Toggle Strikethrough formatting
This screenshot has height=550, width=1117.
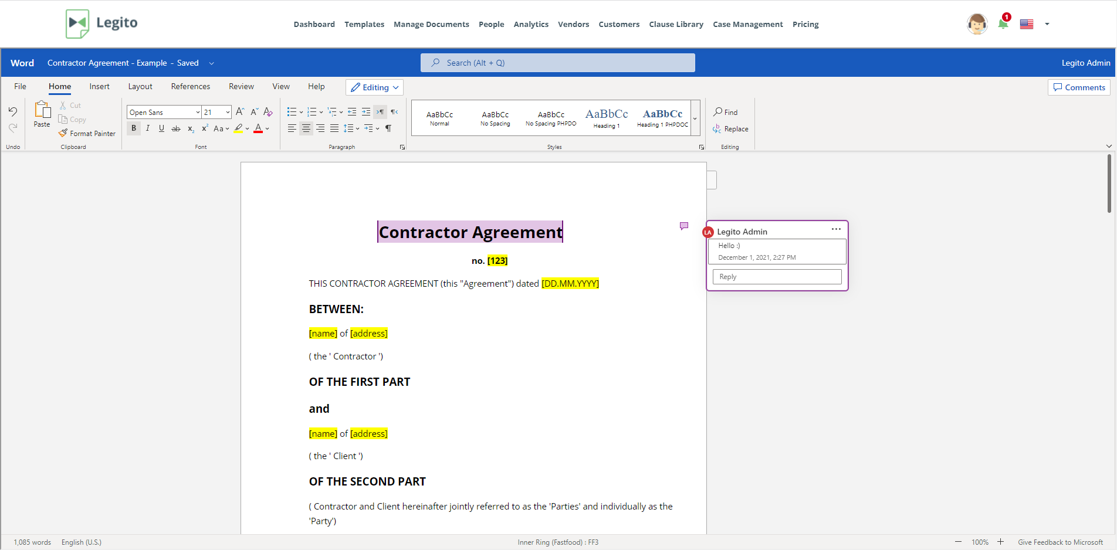176,128
